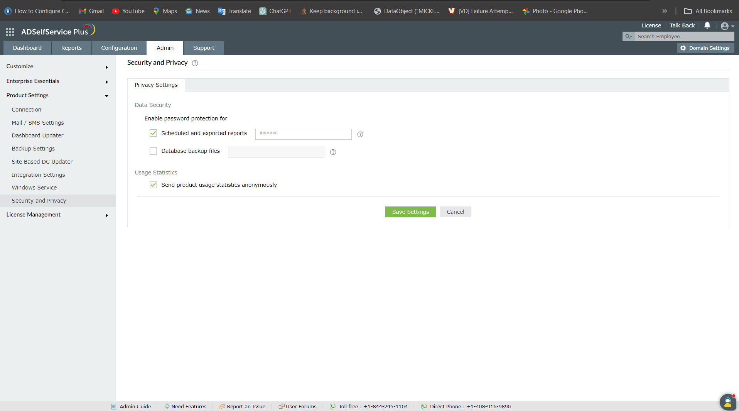739x411 pixels.
Task: Open Dashboard Updater in sidebar
Action: tap(37, 135)
